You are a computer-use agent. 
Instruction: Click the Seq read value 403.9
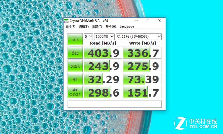(103, 52)
